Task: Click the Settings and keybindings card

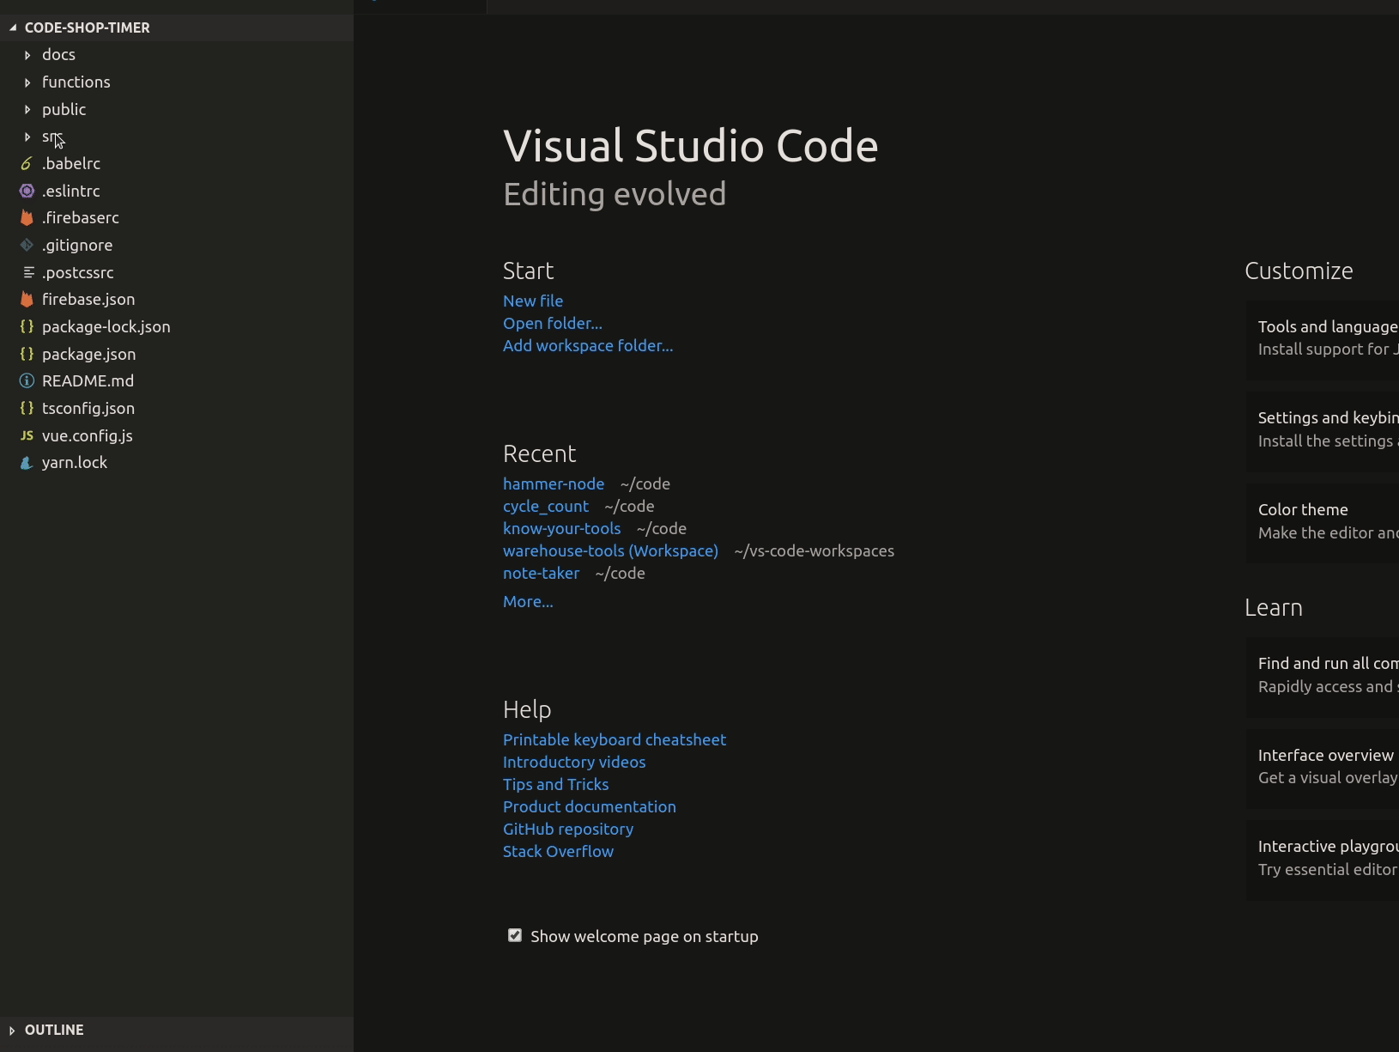Action: tap(1323, 430)
